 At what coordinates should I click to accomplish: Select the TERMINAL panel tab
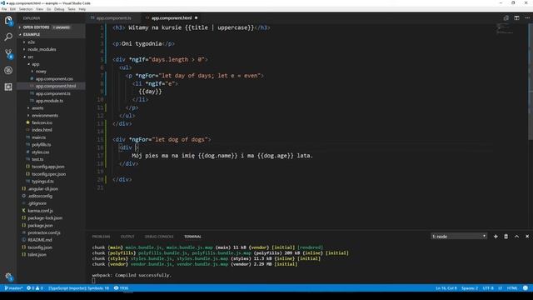coord(192,237)
